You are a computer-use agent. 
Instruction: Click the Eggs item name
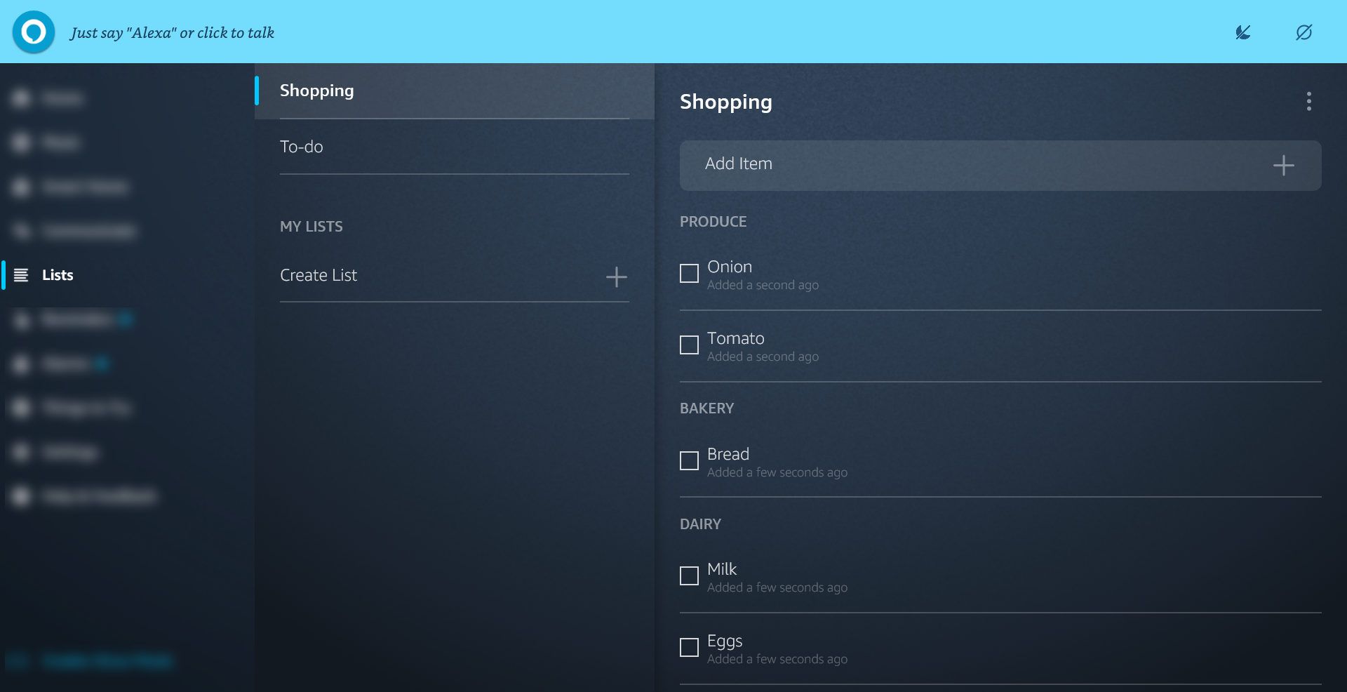pyautogui.click(x=725, y=641)
